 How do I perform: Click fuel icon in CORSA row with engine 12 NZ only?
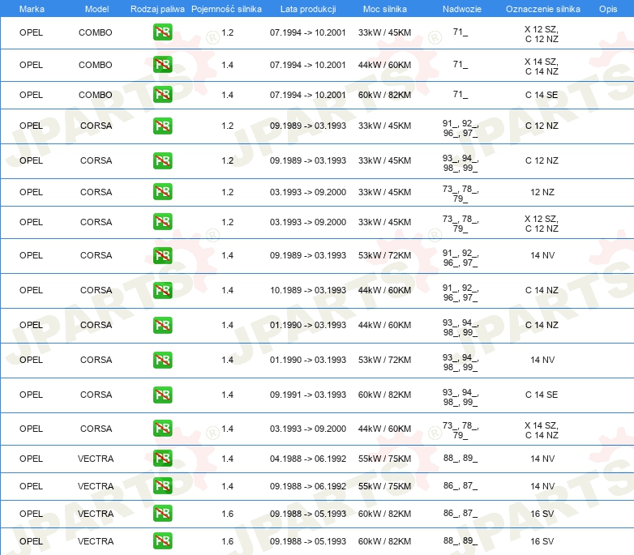[162, 192]
